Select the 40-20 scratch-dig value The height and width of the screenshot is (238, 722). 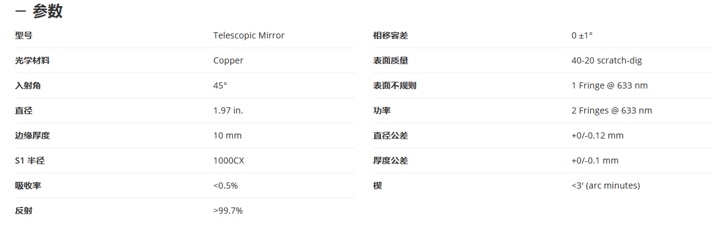click(x=606, y=60)
